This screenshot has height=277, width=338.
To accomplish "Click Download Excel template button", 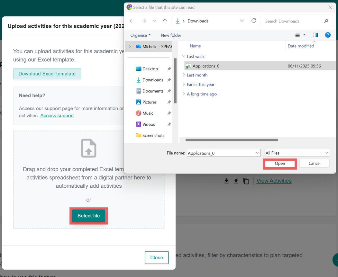I will 47,74.
